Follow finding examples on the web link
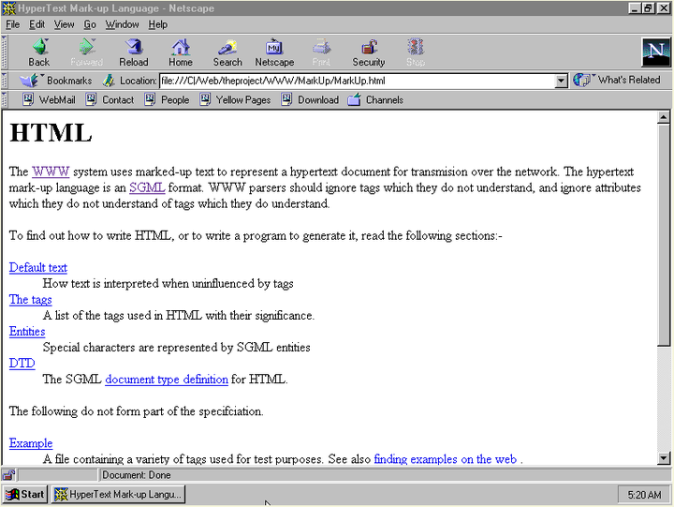The image size is (674, 507). [x=446, y=459]
